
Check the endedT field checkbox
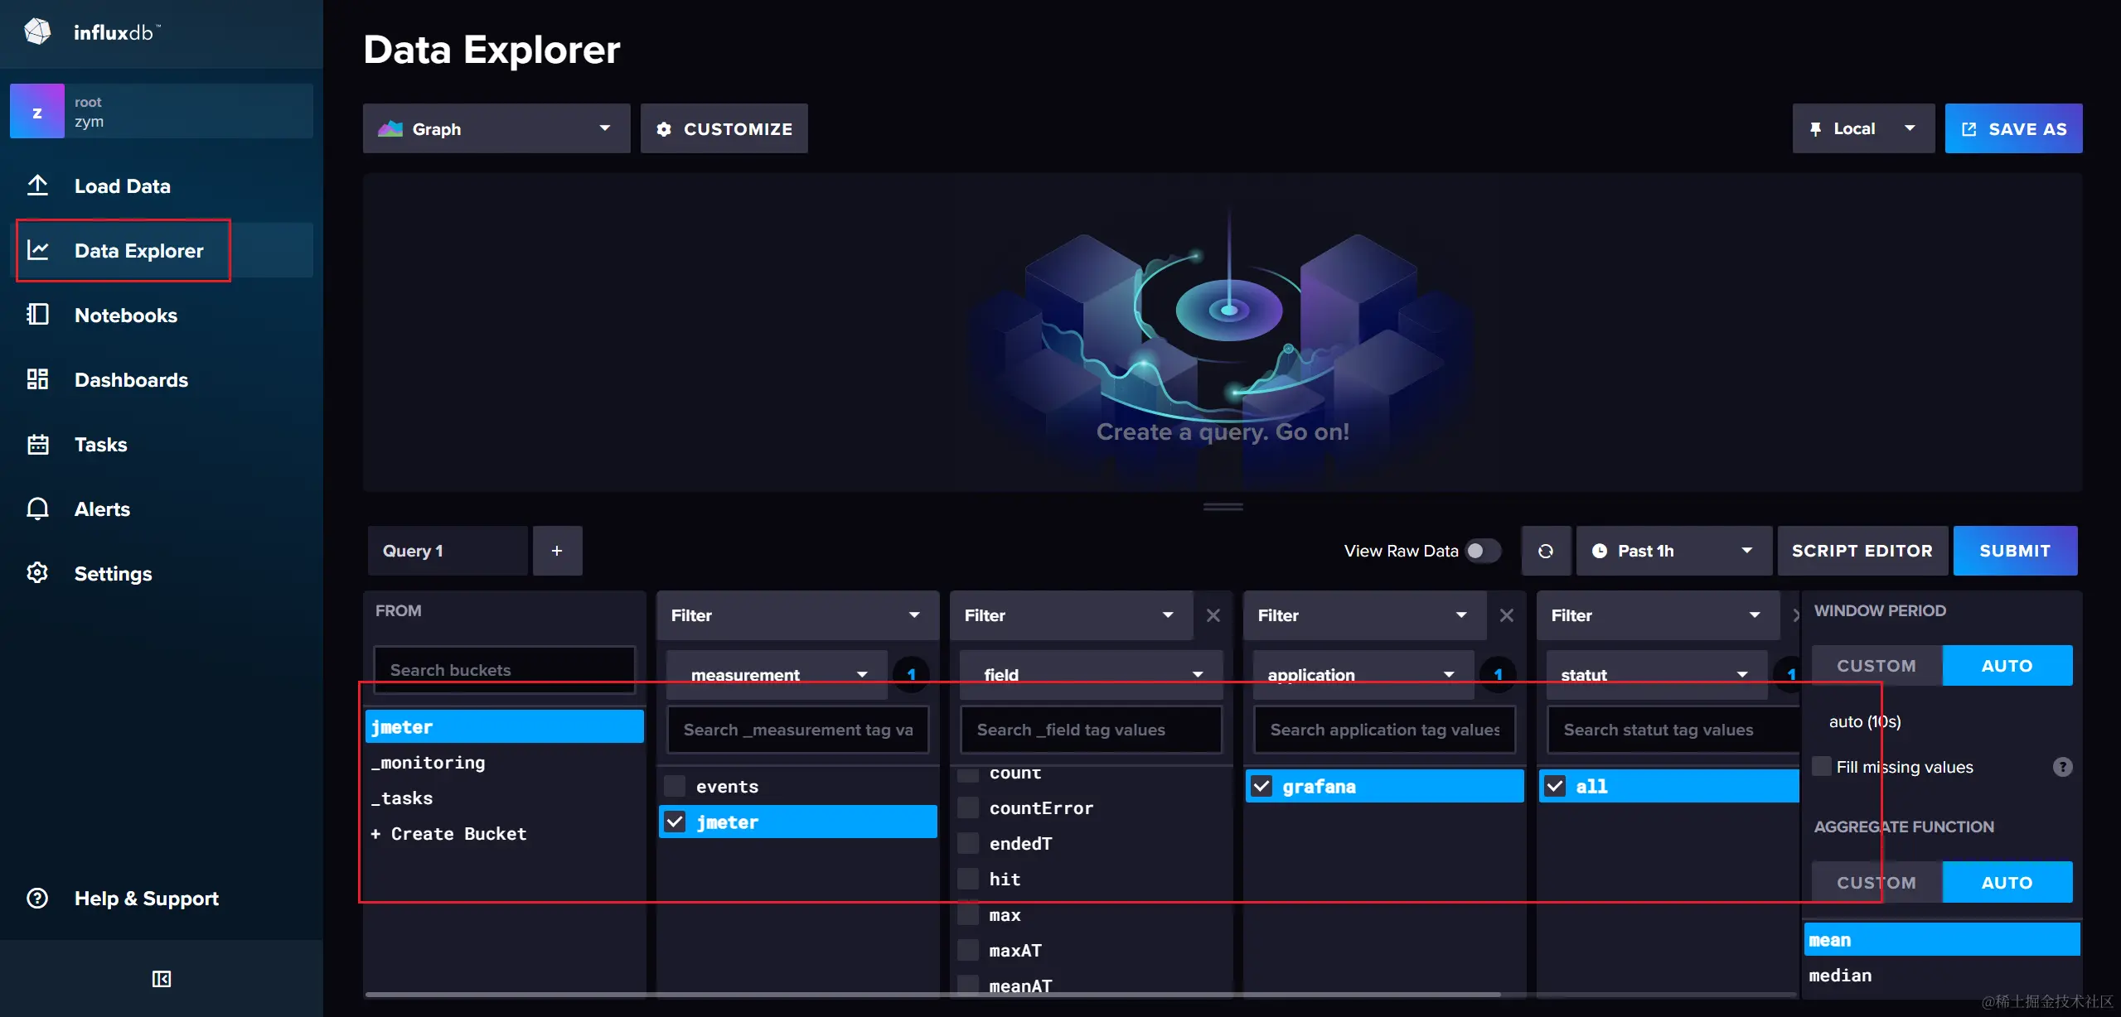(x=968, y=843)
